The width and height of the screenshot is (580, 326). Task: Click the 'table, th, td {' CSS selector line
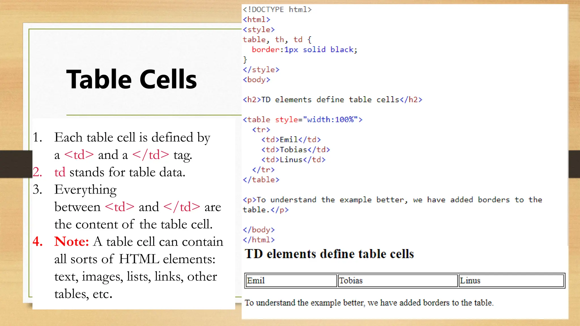pyautogui.click(x=277, y=40)
